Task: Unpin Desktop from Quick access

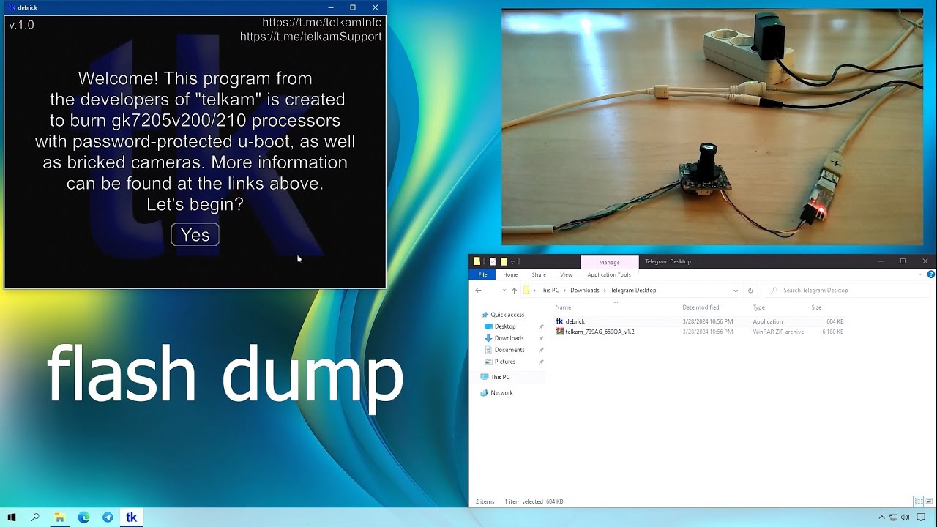Action: (x=541, y=326)
